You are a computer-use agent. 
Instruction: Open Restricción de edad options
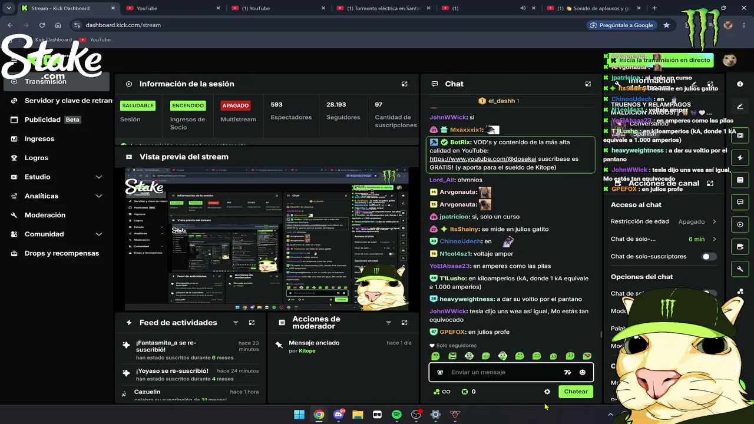pyautogui.click(x=664, y=221)
